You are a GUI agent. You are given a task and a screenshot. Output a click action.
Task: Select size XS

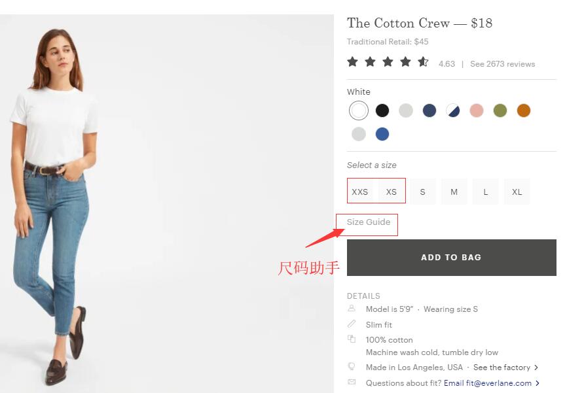click(392, 192)
